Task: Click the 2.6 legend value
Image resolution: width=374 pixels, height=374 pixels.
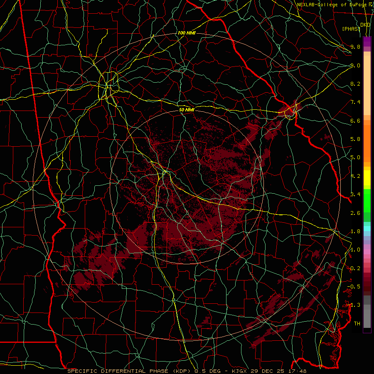Action: click(x=355, y=213)
